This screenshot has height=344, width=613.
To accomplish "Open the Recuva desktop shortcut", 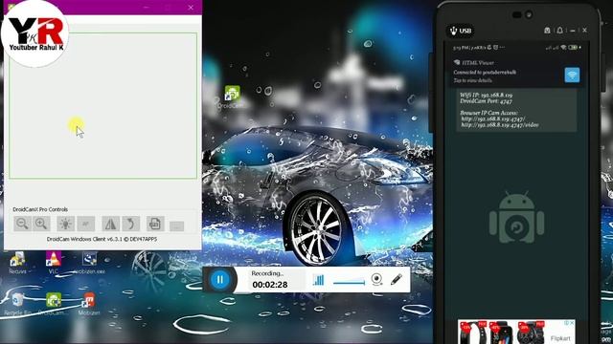I will pos(17,263).
